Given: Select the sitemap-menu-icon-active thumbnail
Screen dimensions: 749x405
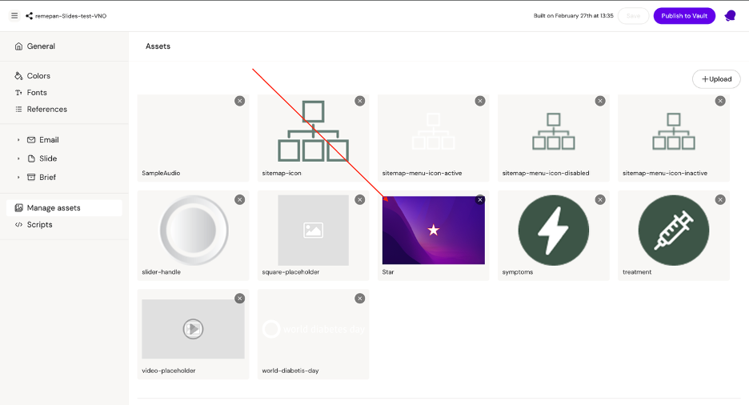Looking at the screenshot, I should (433, 130).
